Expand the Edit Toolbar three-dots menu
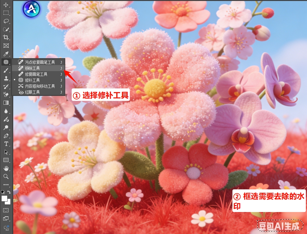 [6, 185]
